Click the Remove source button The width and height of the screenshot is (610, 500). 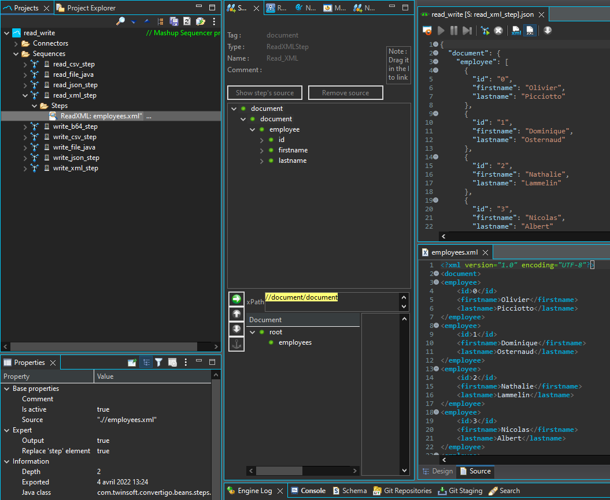tap(345, 92)
